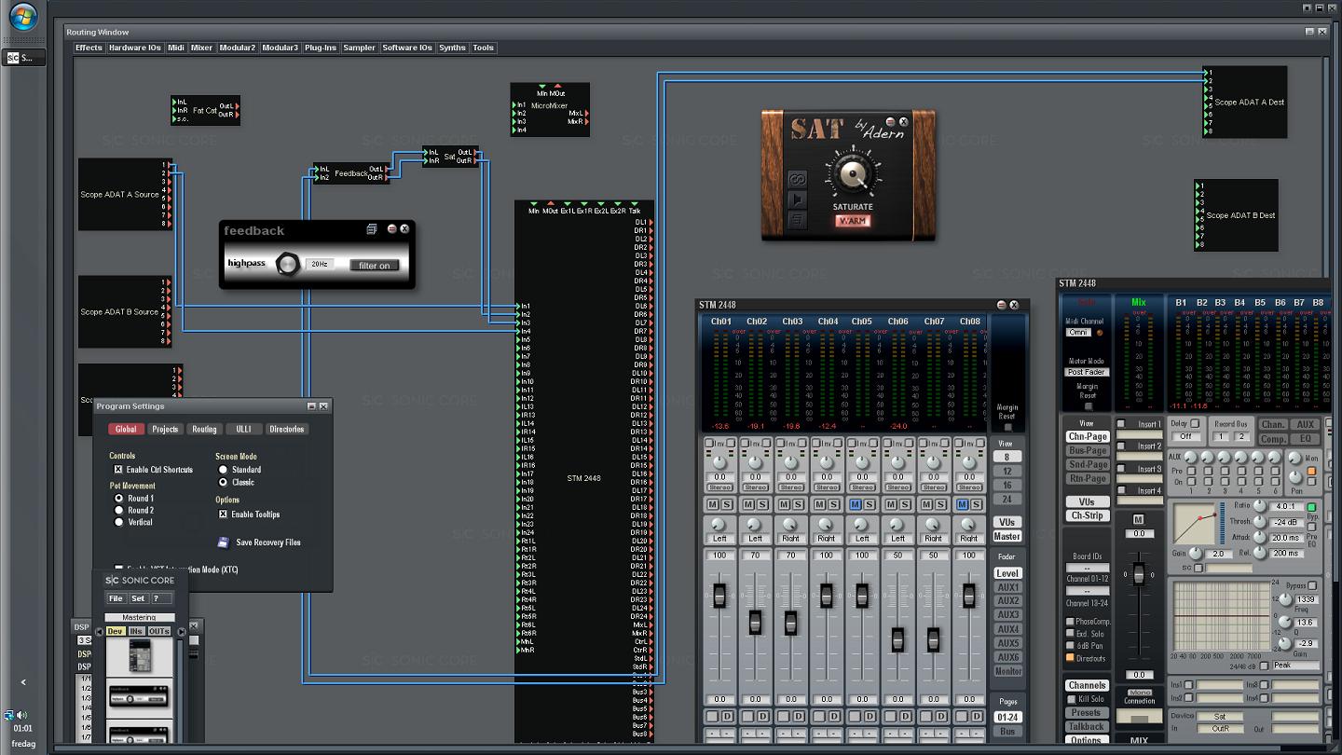This screenshot has width=1342, height=755.
Task: Toggle the 'filter on' button
Action: (x=375, y=266)
